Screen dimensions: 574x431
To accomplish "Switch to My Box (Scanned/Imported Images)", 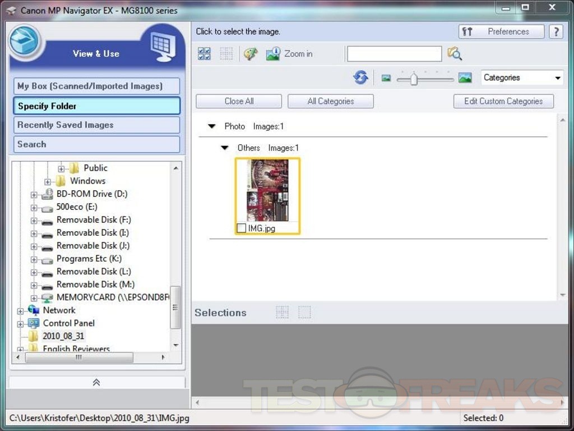I will tap(96, 86).
